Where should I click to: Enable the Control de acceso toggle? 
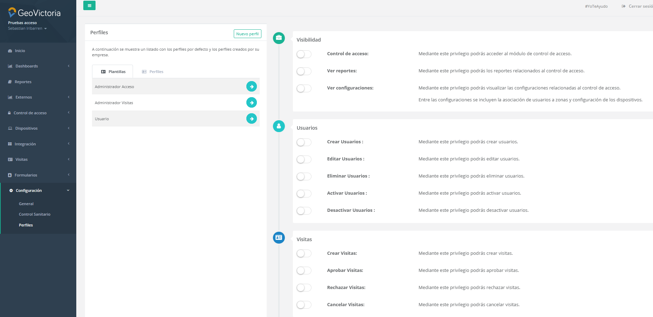pyautogui.click(x=304, y=54)
